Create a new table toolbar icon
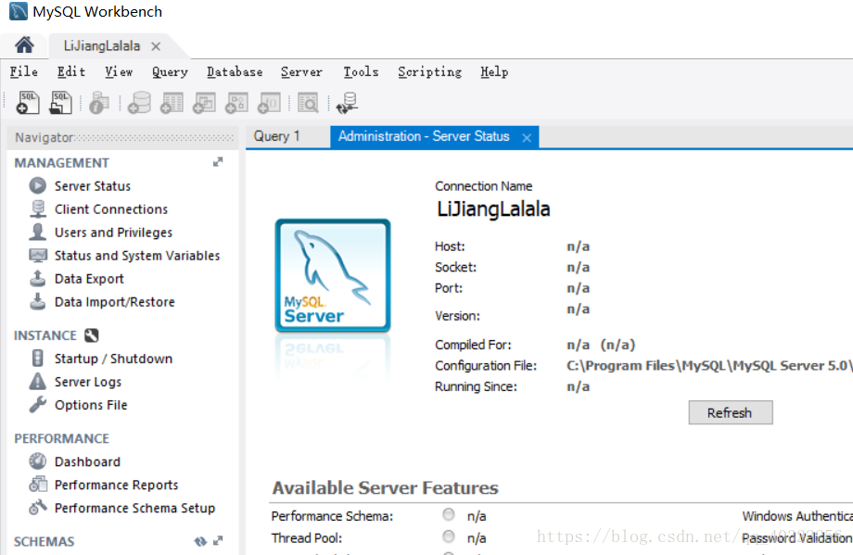853x555 pixels. click(172, 102)
